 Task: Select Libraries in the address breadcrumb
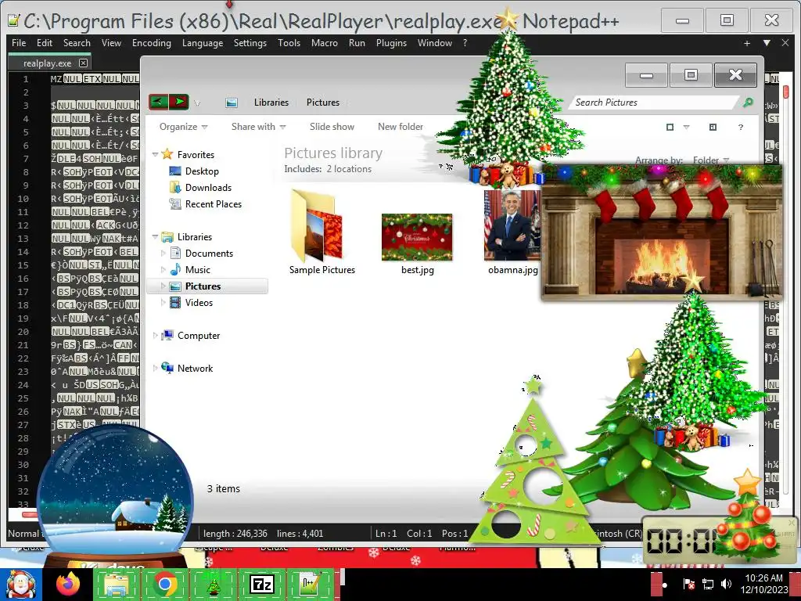[x=271, y=103]
